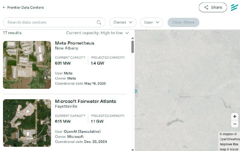Zoom in on the map

tap(235, 117)
